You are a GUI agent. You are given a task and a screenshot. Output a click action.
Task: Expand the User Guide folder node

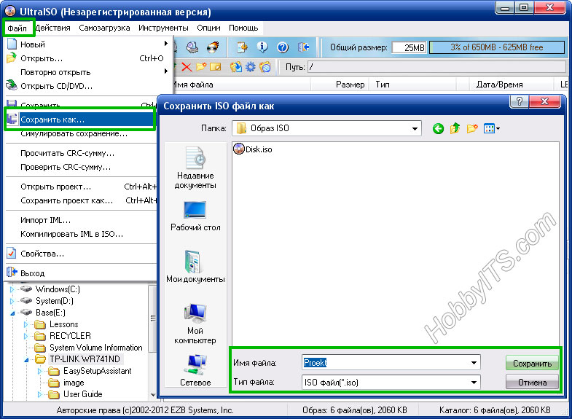tap(39, 394)
